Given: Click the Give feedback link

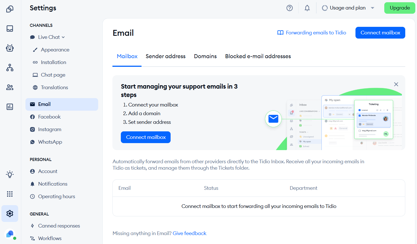Looking at the screenshot, I should 189,233.
